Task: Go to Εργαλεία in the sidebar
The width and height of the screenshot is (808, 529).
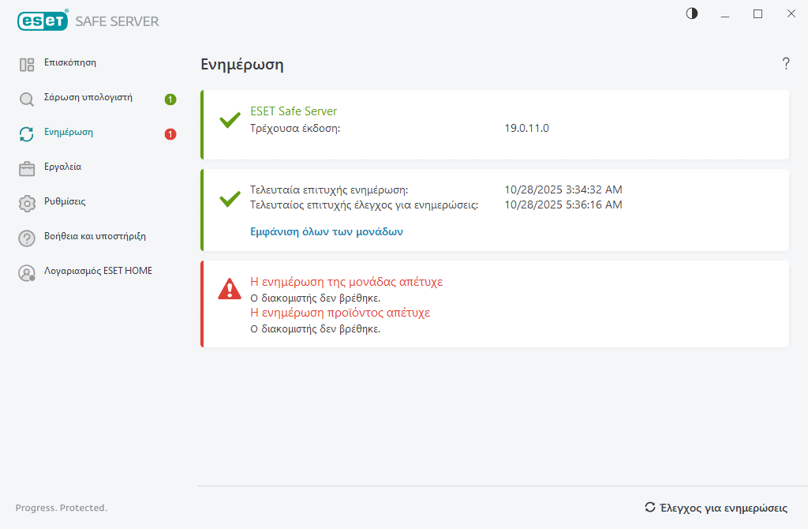Action: click(62, 167)
